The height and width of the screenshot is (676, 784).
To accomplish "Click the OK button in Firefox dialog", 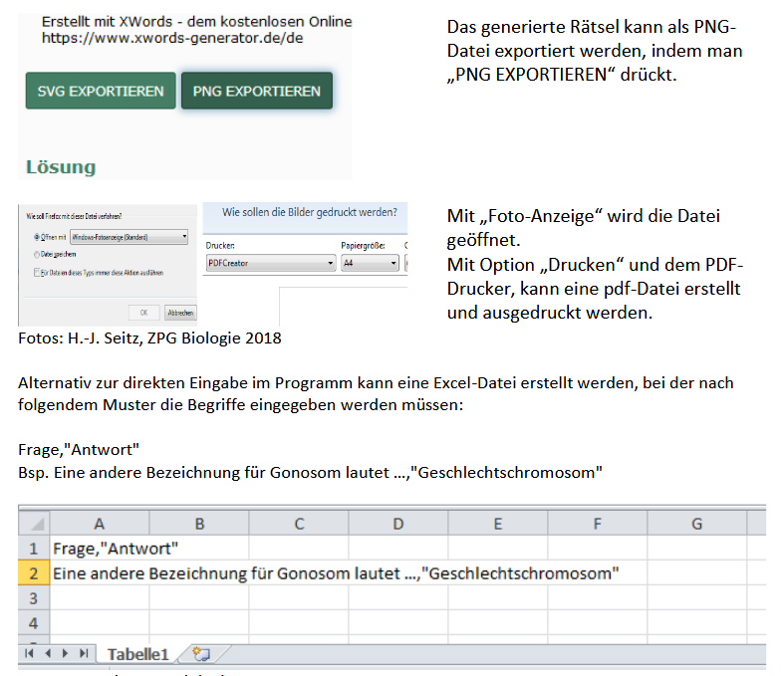I will pyautogui.click(x=143, y=312).
